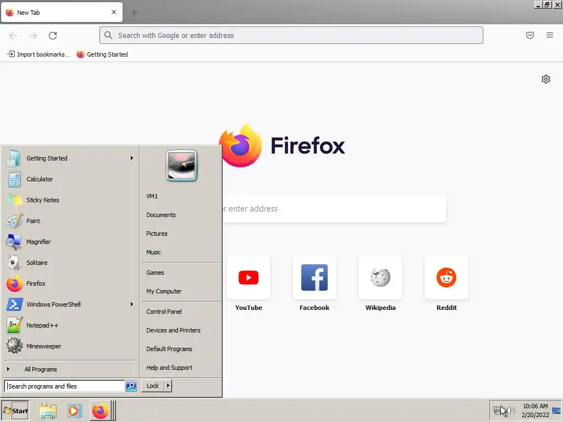Open Getting Started bookmark
This screenshot has height=422, width=563.
point(102,54)
